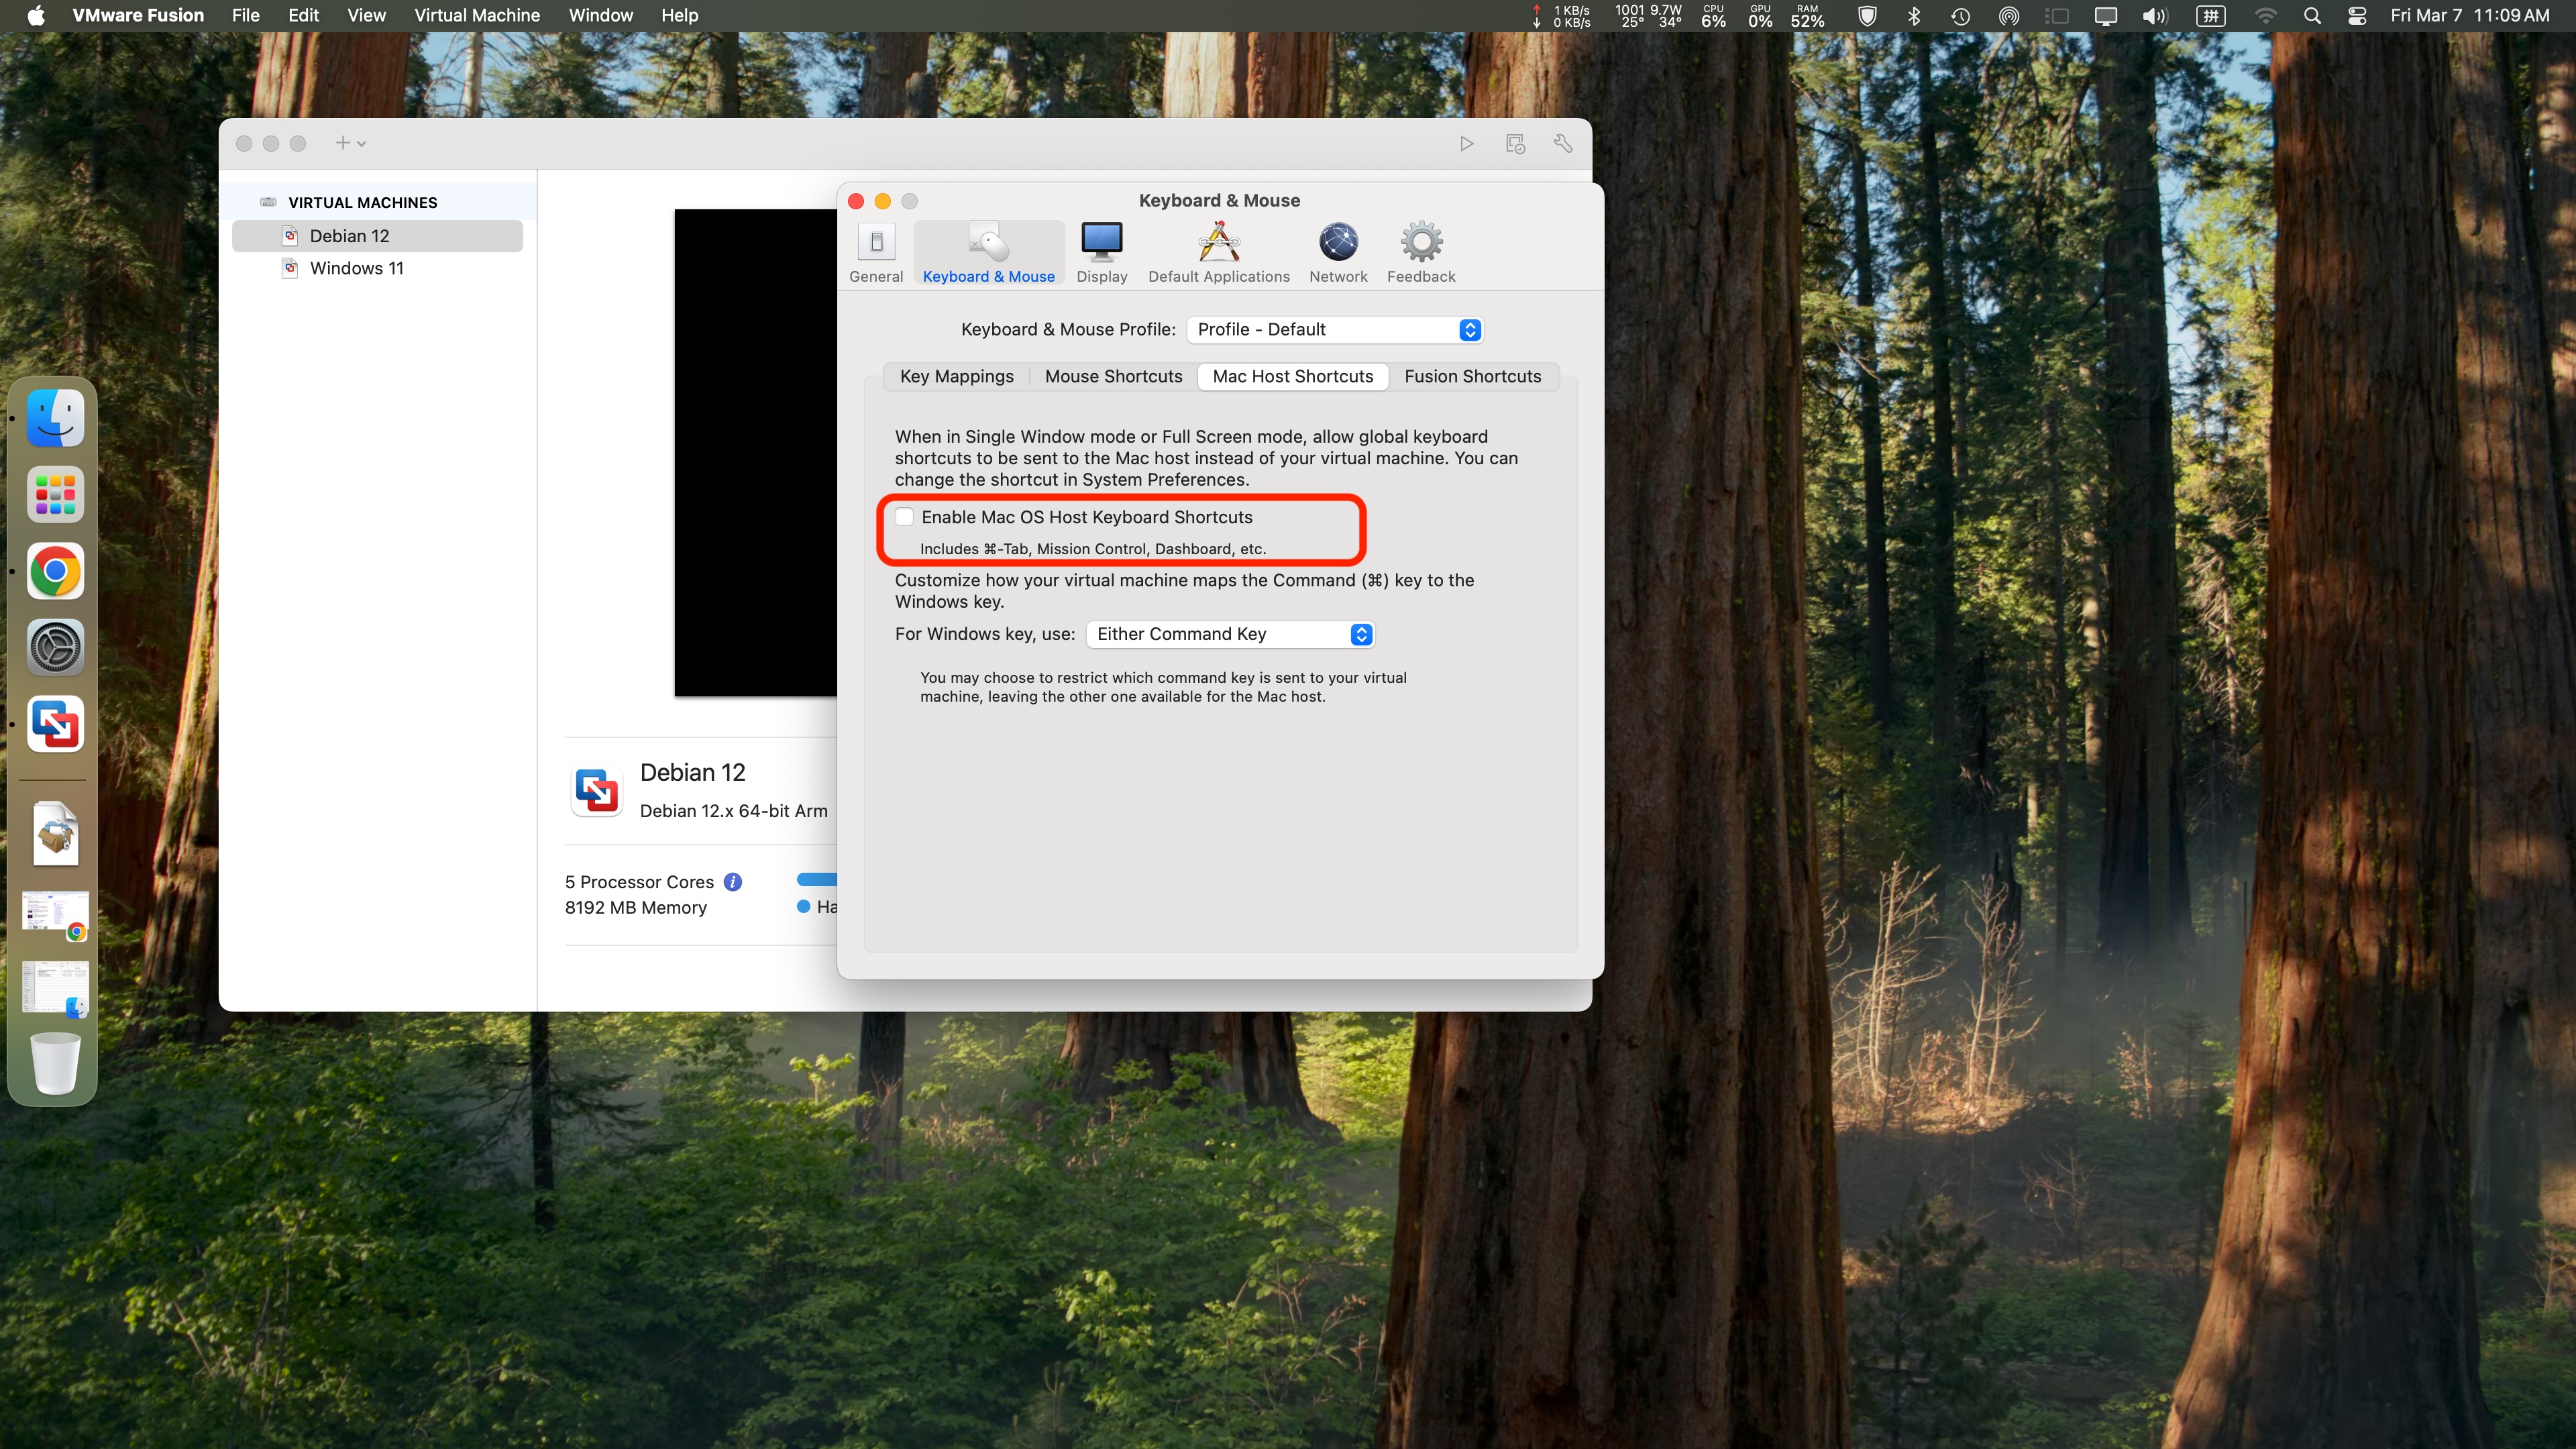Image resolution: width=2576 pixels, height=1449 pixels.
Task: Open snapshots from library toolbar
Action: tap(1515, 144)
